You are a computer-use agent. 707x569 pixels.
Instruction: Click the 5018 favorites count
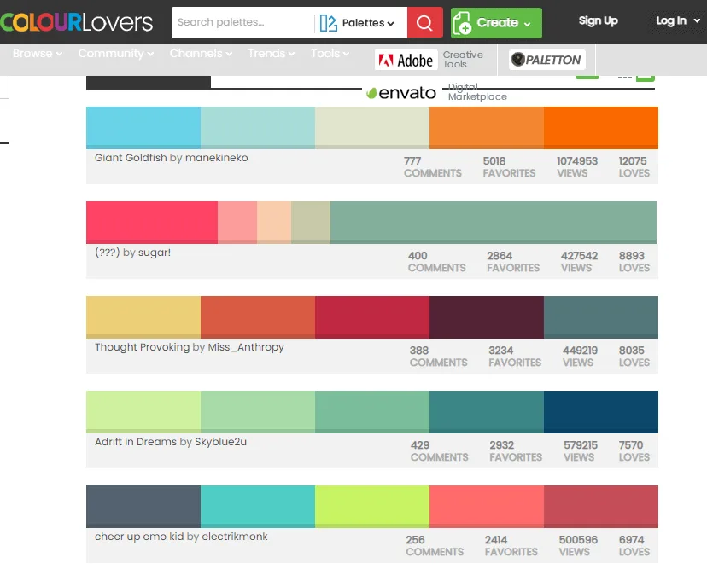click(494, 161)
